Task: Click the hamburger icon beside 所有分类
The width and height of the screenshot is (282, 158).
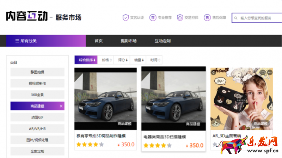Action: click(17, 41)
